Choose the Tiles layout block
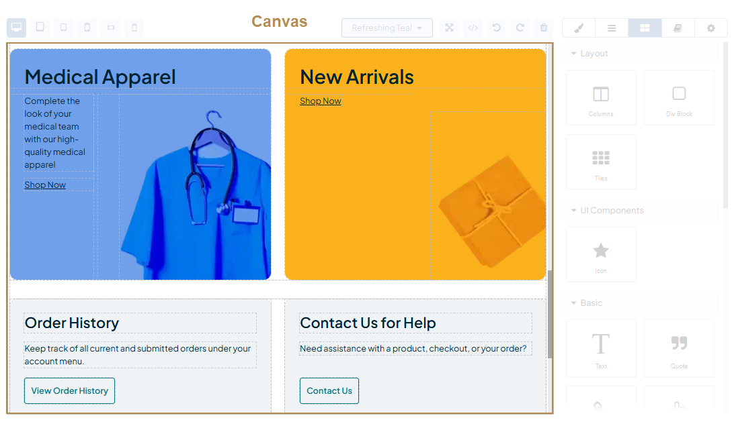 click(601, 162)
